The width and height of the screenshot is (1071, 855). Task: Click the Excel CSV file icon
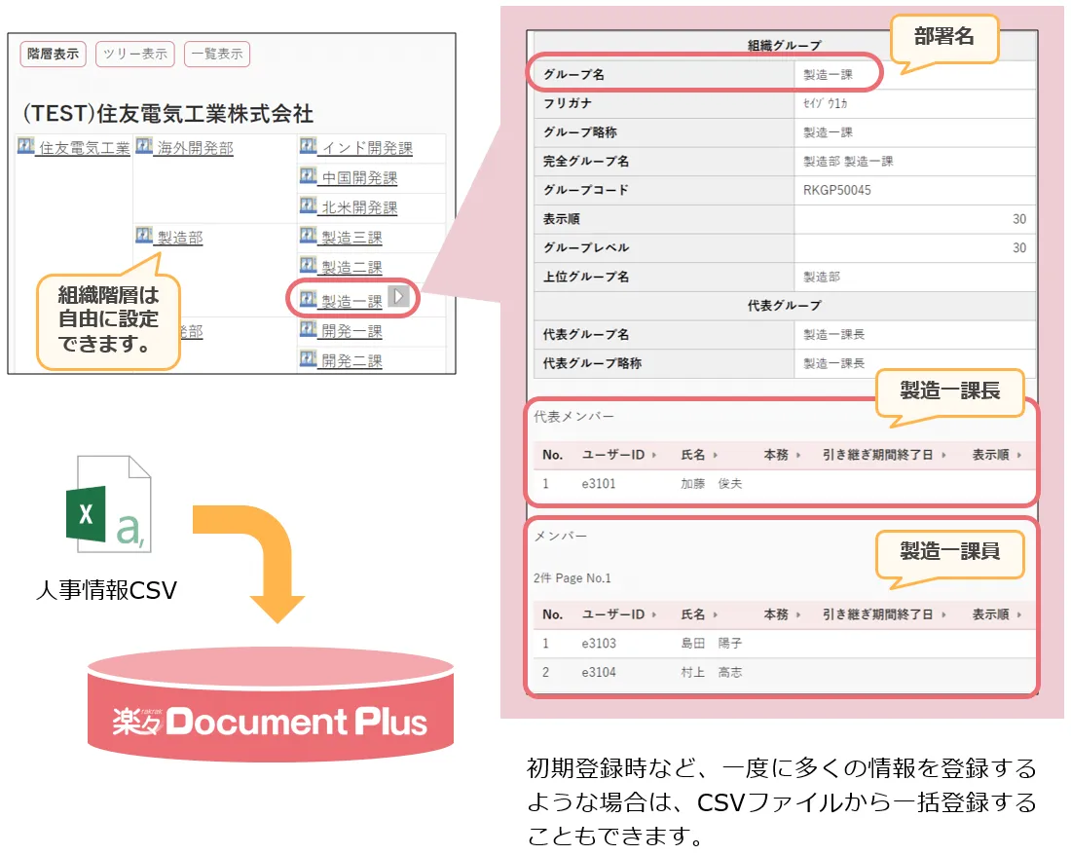pos(108,504)
